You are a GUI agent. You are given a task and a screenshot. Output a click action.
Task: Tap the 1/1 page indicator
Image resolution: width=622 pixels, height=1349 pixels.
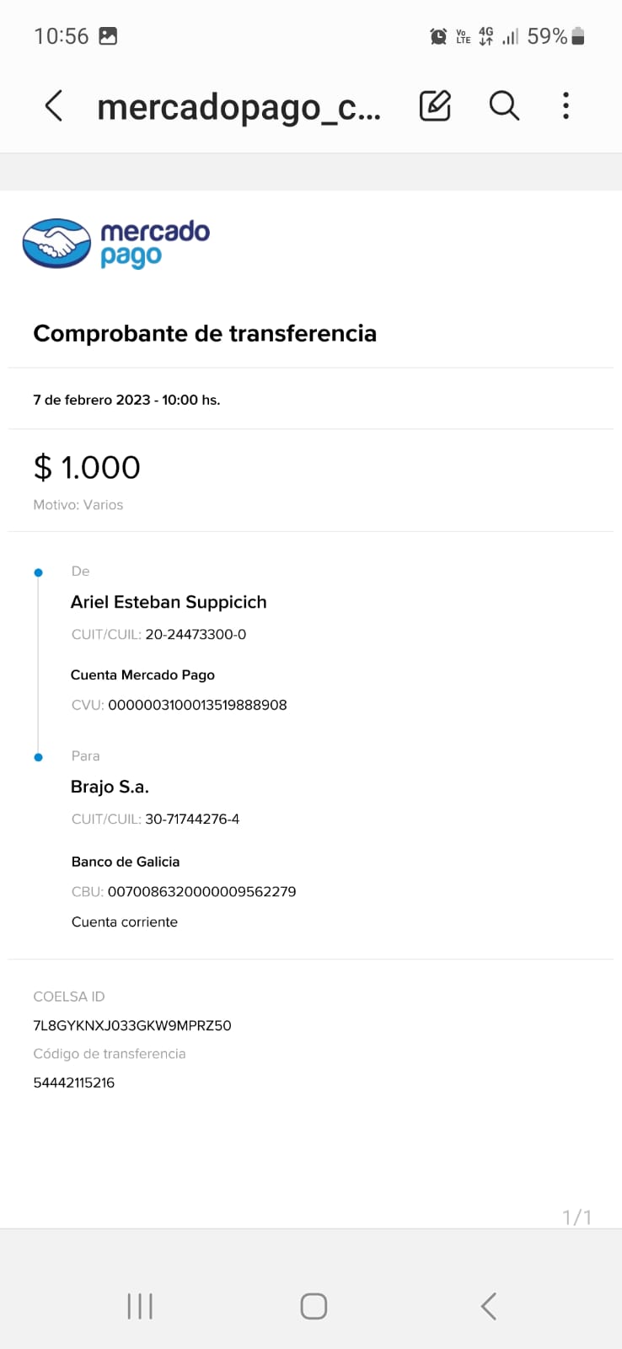click(576, 1217)
